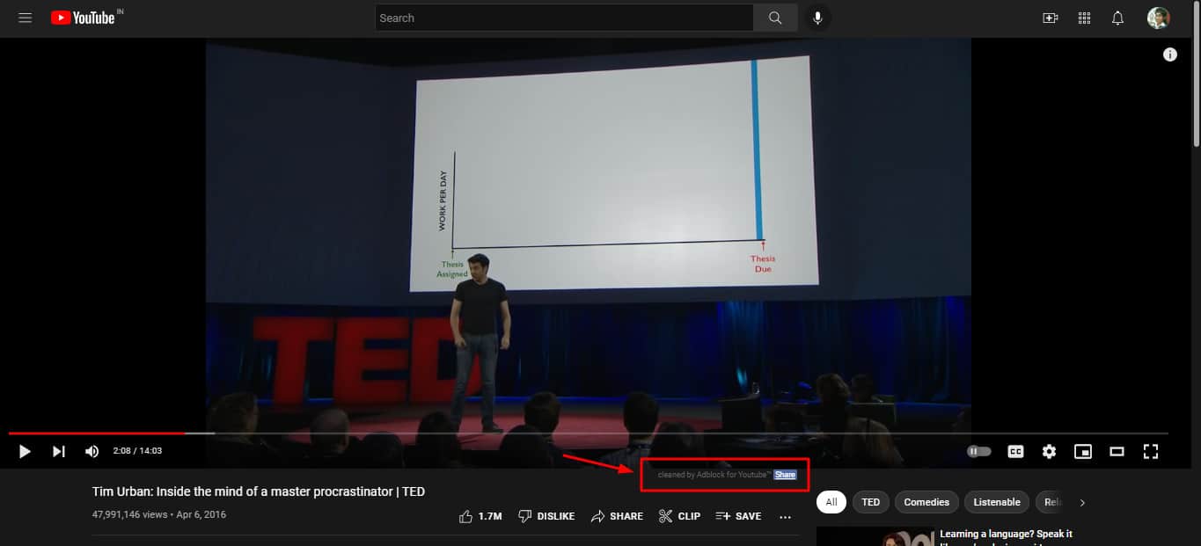The image size is (1201, 546).
Task: Mute the video volume
Action: [x=92, y=451]
